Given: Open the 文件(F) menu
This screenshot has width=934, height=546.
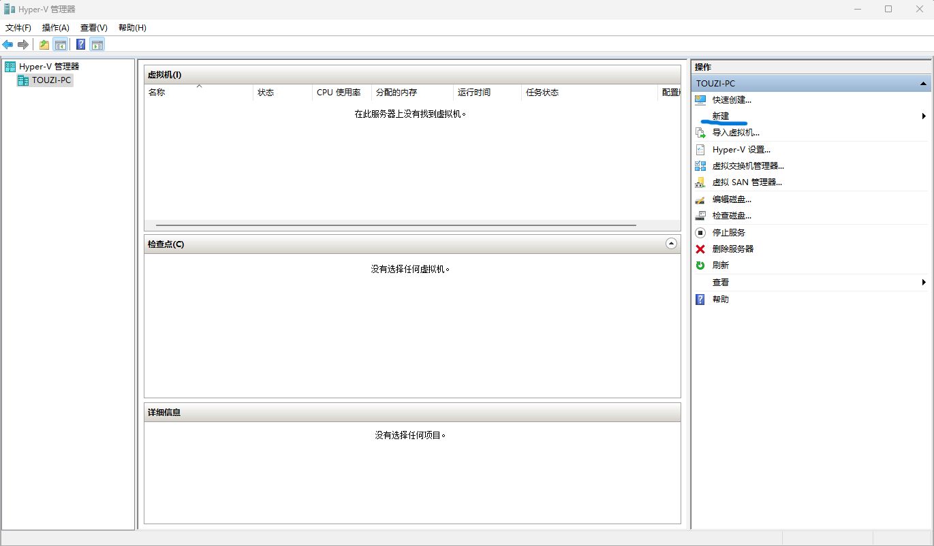Looking at the screenshot, I should 18,28.
